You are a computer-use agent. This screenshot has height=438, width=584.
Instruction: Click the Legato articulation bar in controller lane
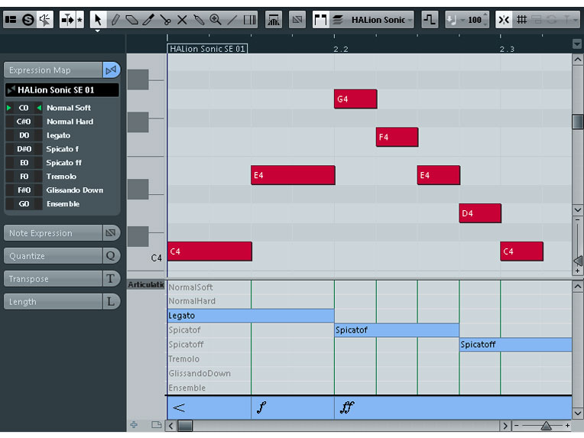(251, 316)
